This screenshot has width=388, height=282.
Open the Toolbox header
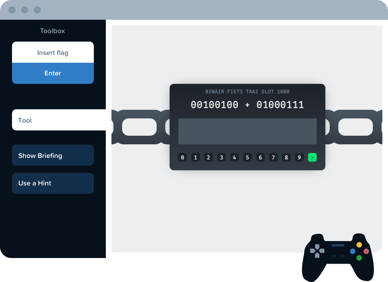click(x=53, y=31)
